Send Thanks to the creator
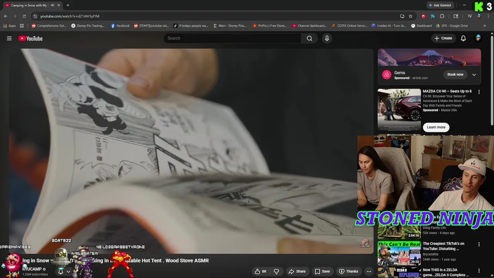This screenshot has width=494, height=278. coord(349,271)
